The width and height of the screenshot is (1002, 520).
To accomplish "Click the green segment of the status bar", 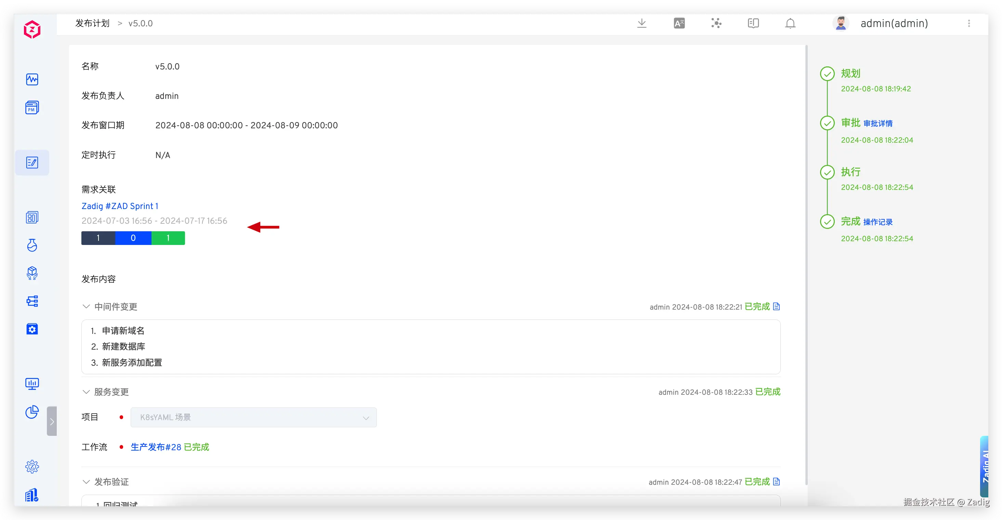I will click(168, 238).
